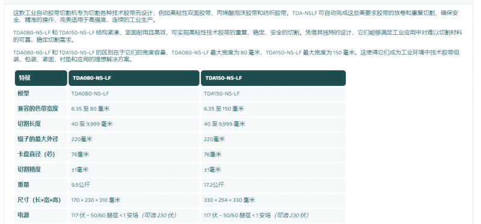Select the 切割长度 row label
Image resolution: width=481 pixels, height=224 pixels.
[41, 124]
